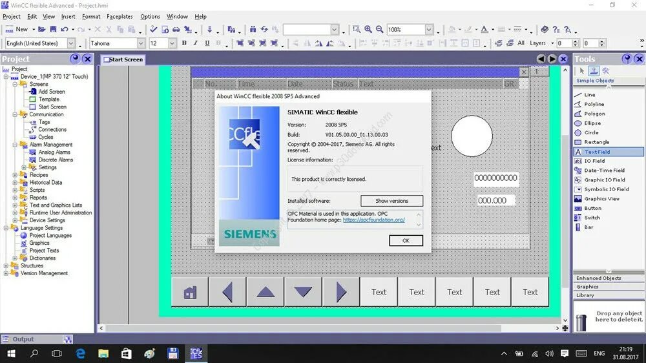This screenshot has width=646, height=363.
Task: Toggle bold formatting
Action: tap(184, 43)
